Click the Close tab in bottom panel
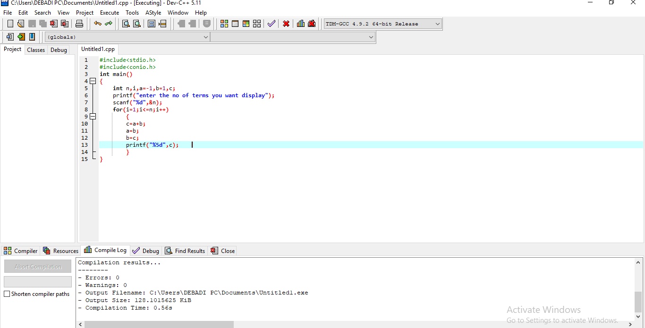 pyautogui.click(x=222, y=251)
